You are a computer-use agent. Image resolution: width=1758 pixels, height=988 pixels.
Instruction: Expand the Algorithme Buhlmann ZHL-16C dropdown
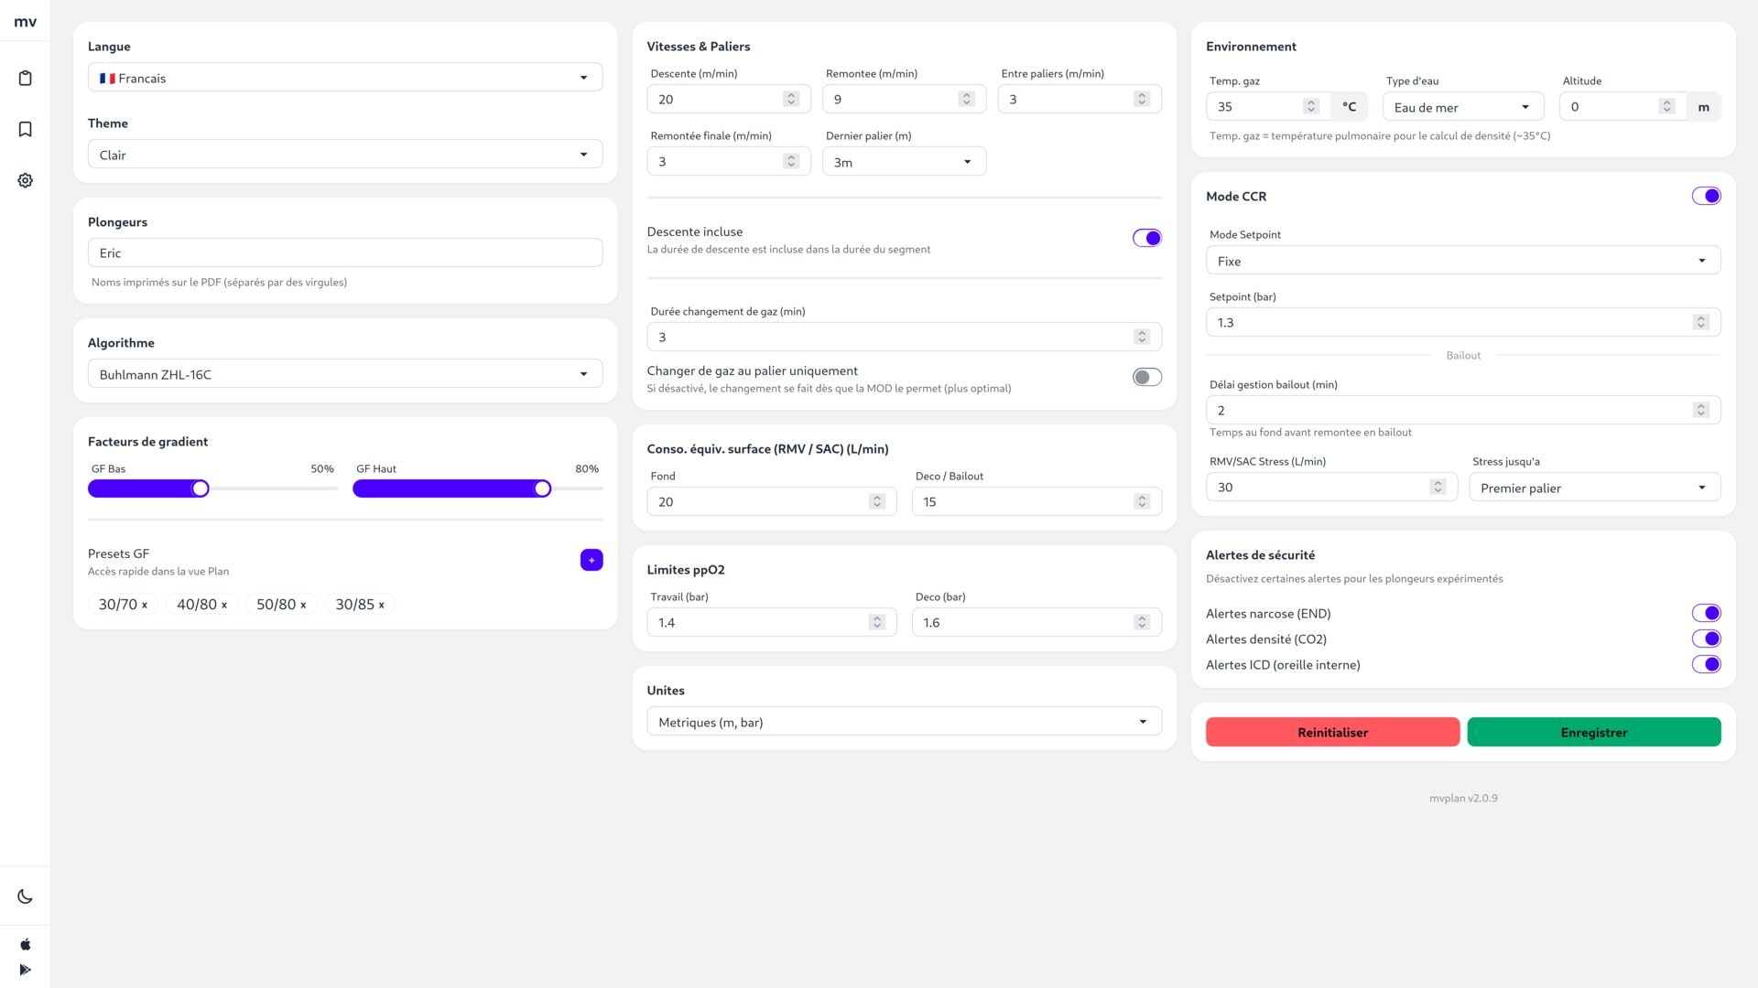point(345,374)
